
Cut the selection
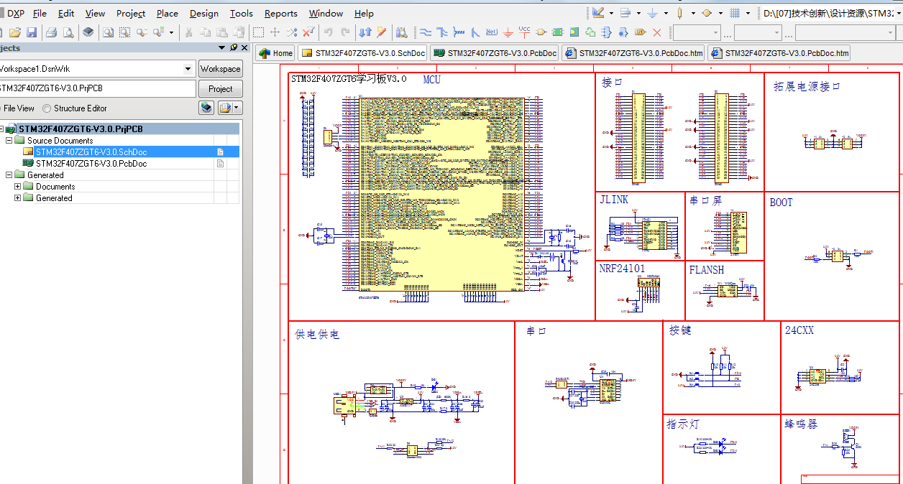click(x=188, y=32)
